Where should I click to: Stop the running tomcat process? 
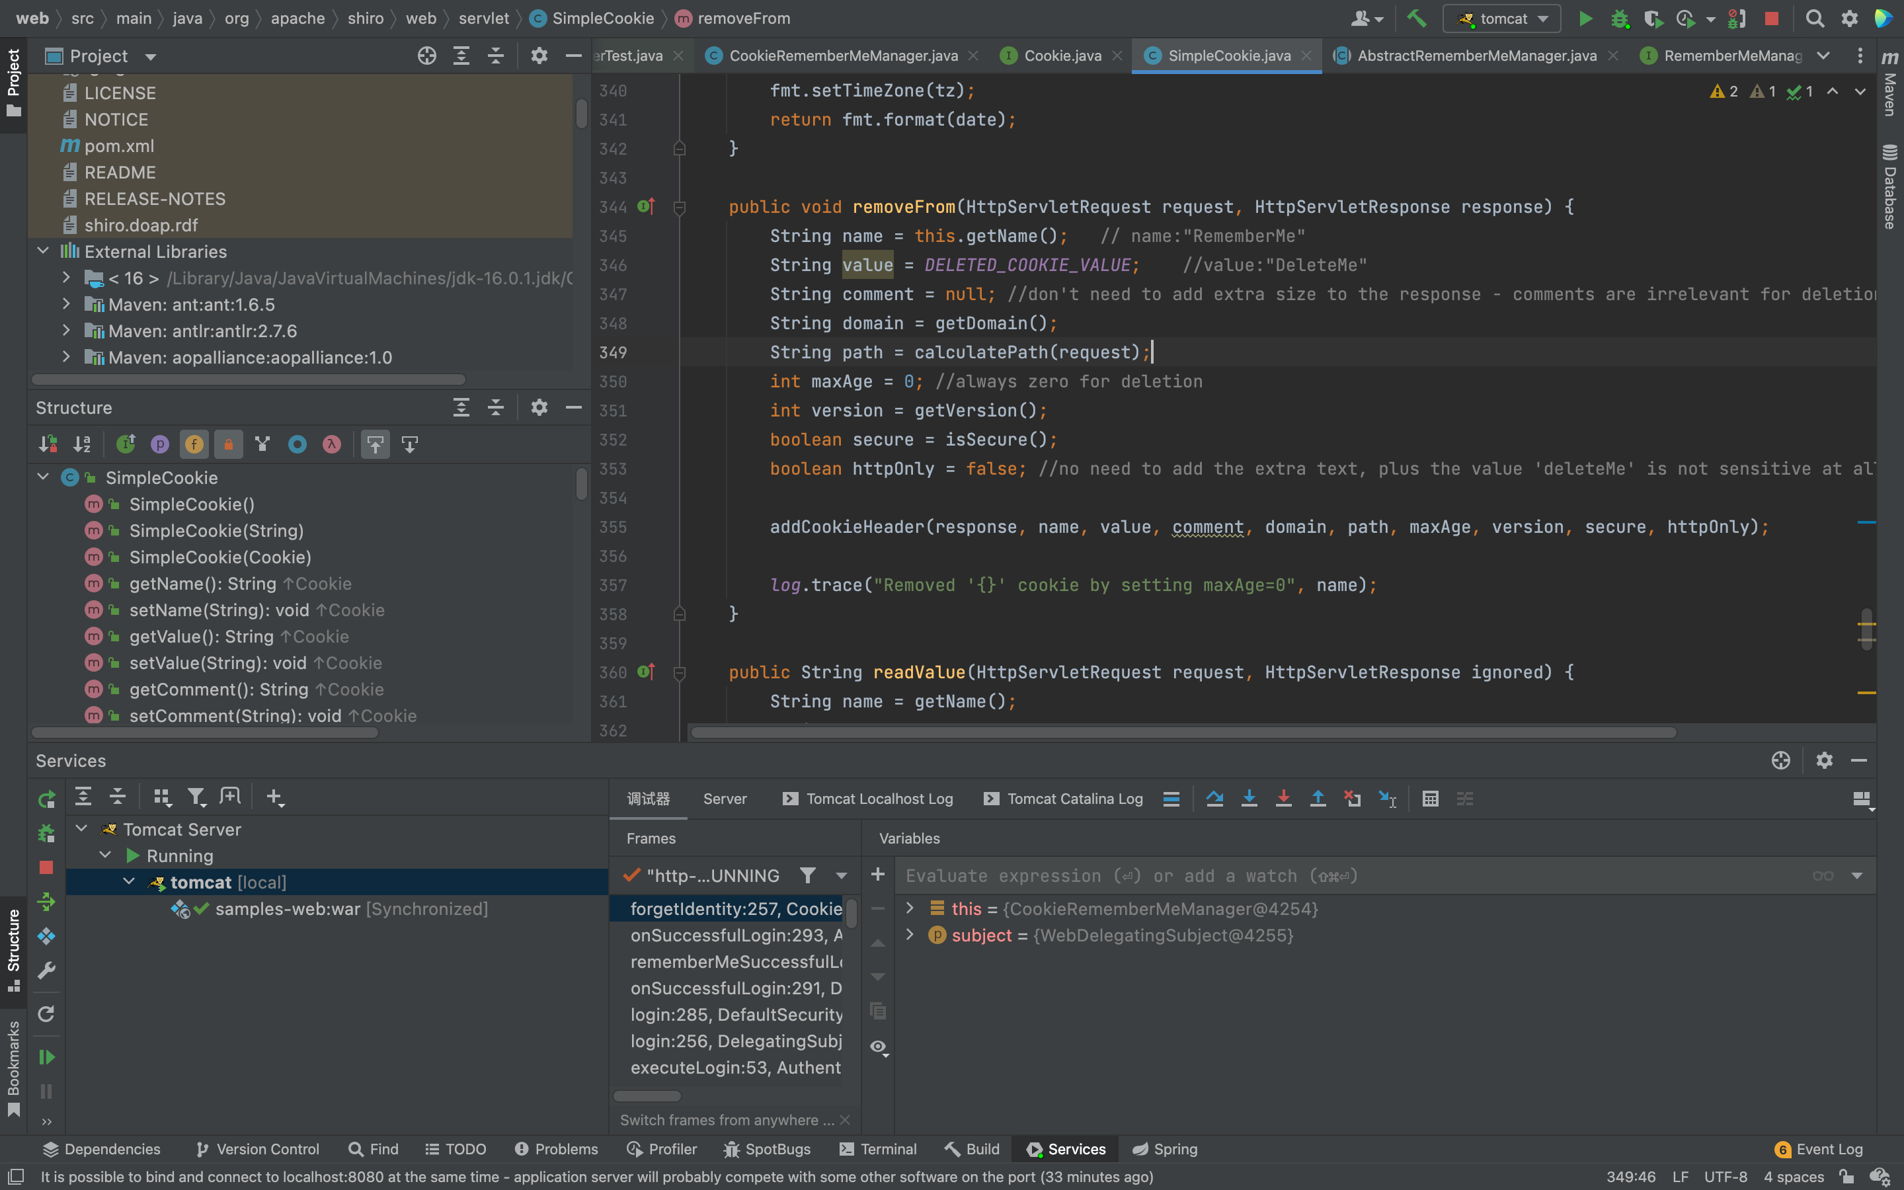point(1772,18)
